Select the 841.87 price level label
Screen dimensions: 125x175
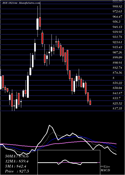pyautogui.click(x=117, y=93)
